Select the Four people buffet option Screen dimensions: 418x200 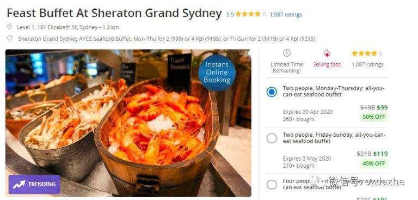coord(272,185)
